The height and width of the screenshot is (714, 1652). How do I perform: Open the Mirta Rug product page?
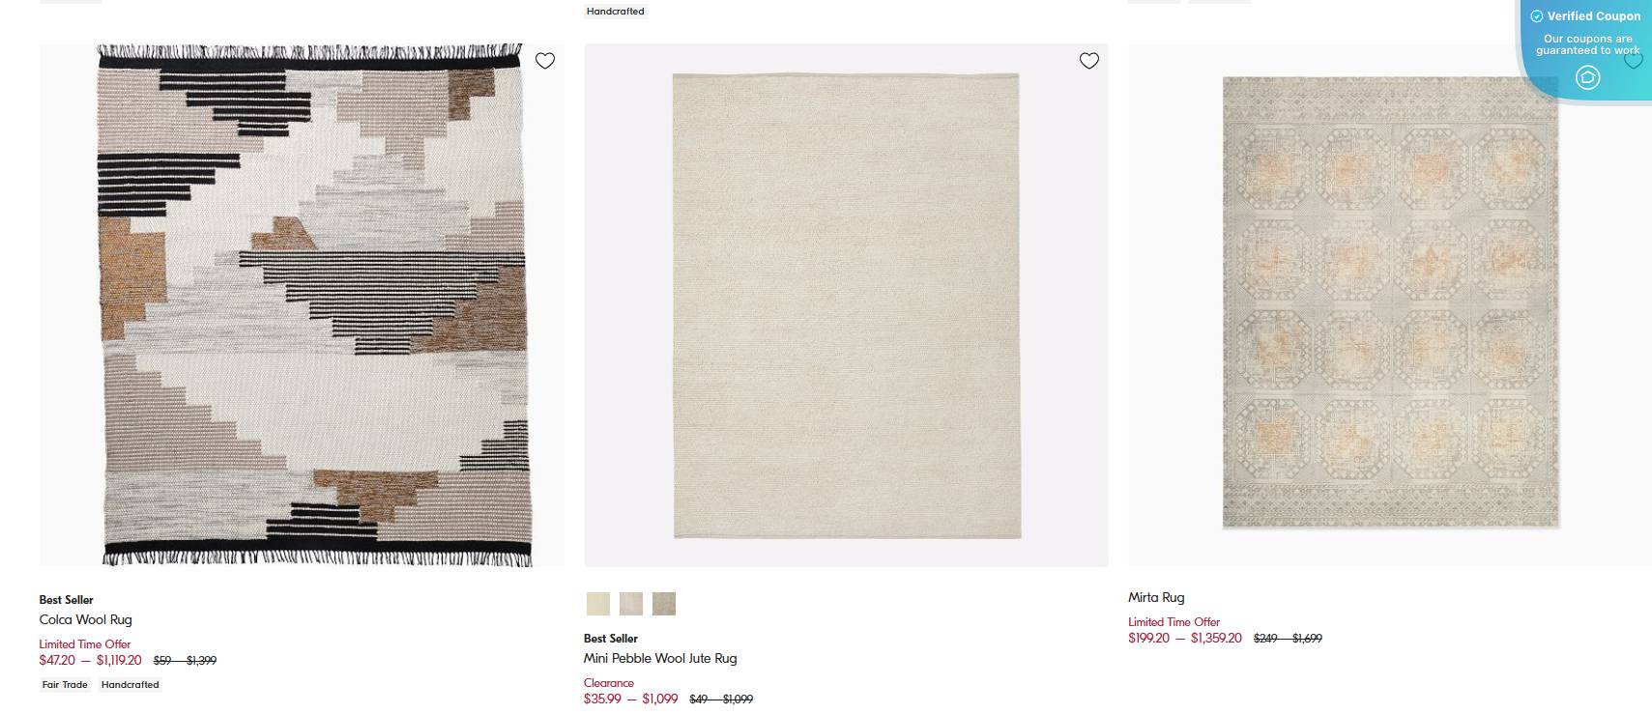(x=1157, y=597)
